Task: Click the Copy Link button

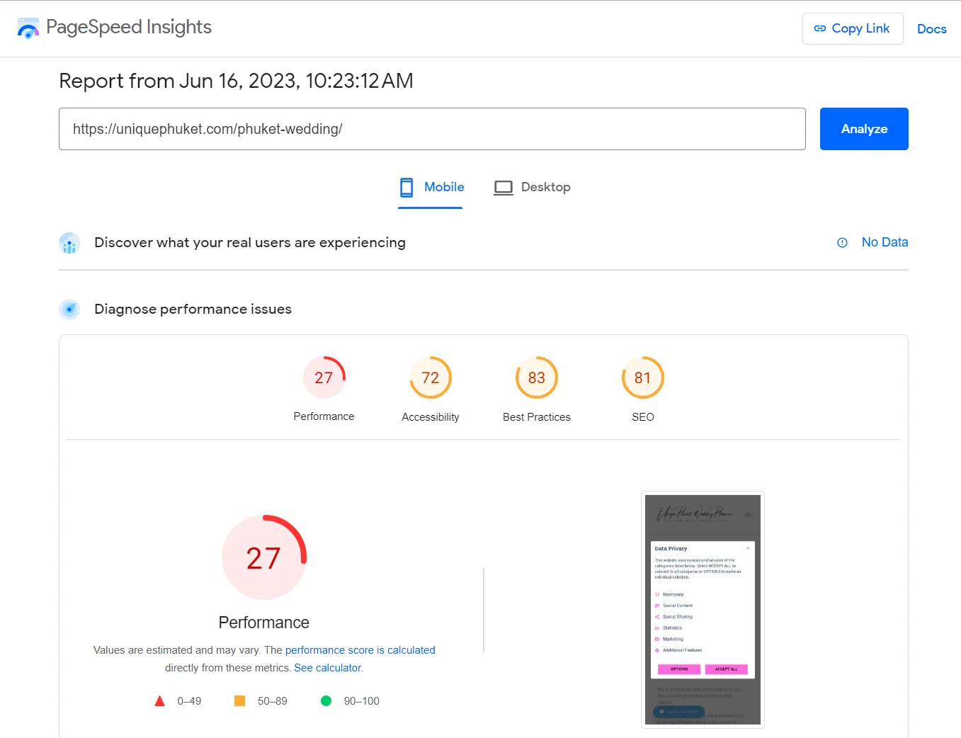Action: tap(853, 28)
